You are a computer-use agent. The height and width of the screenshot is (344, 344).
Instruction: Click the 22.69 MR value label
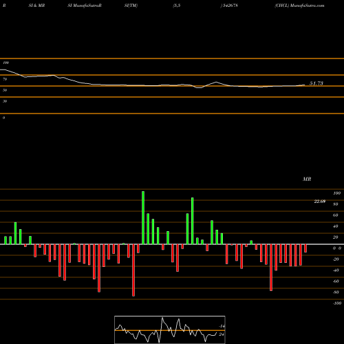(319, 202)
